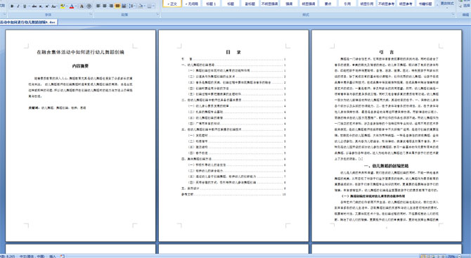
Task: Click the subscript icon
Action: (41, 6)
